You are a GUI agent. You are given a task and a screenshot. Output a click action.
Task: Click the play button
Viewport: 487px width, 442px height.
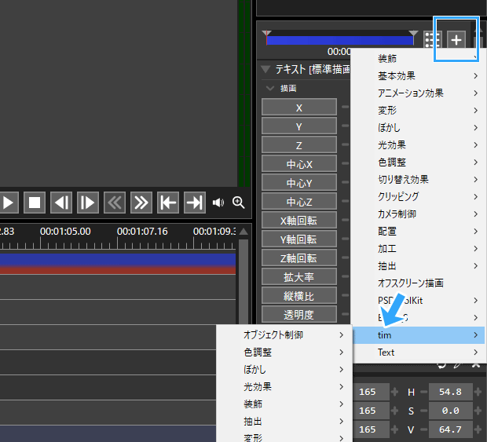[8, 203]
